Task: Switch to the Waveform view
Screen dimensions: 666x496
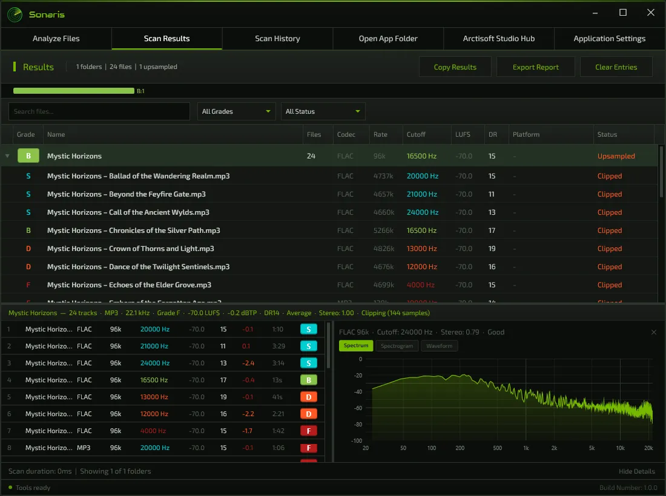Action: click(x=439, y=346)
